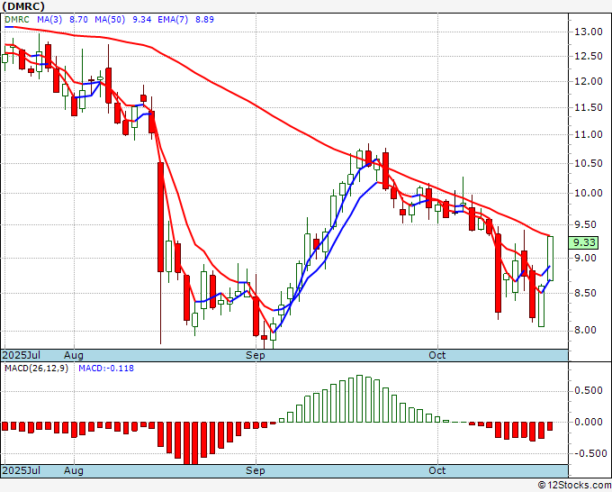This screenshot has height=492, width=612.
Task: Click the 11.00 price axis label
Action: click(589, 134)
